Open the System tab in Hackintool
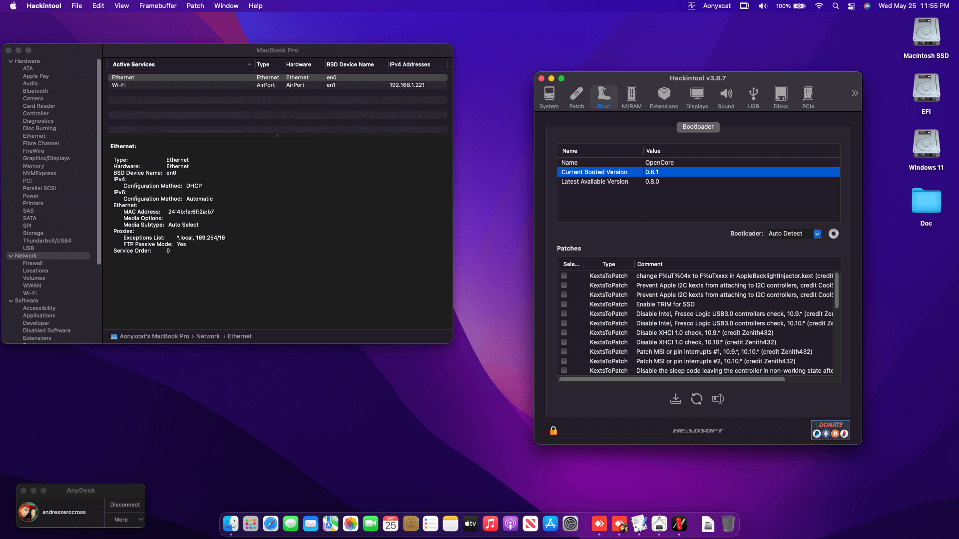The image size is (959, 539). pyautogui.click(x=549, y=97)
